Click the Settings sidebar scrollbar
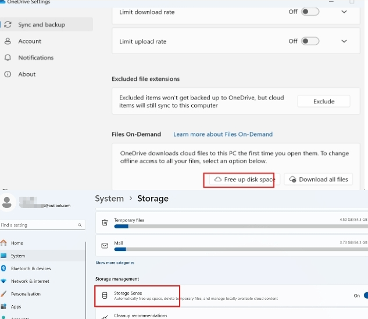The height and width of the screenshot is (319, 368). tap(85, 280)
